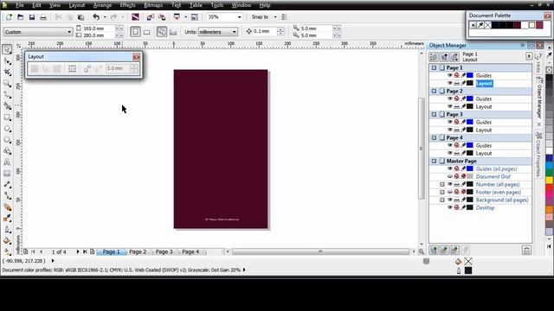Collapse the Page 1 tree node
554x311 pixels.
434,67
